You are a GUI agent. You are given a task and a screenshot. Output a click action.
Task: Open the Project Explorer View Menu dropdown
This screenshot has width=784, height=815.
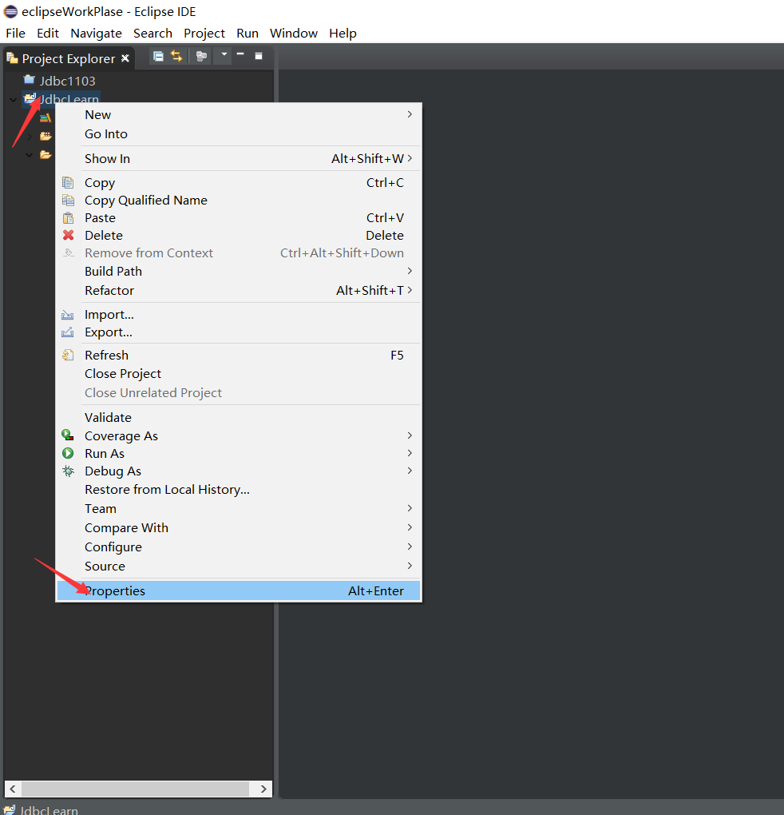224,54
